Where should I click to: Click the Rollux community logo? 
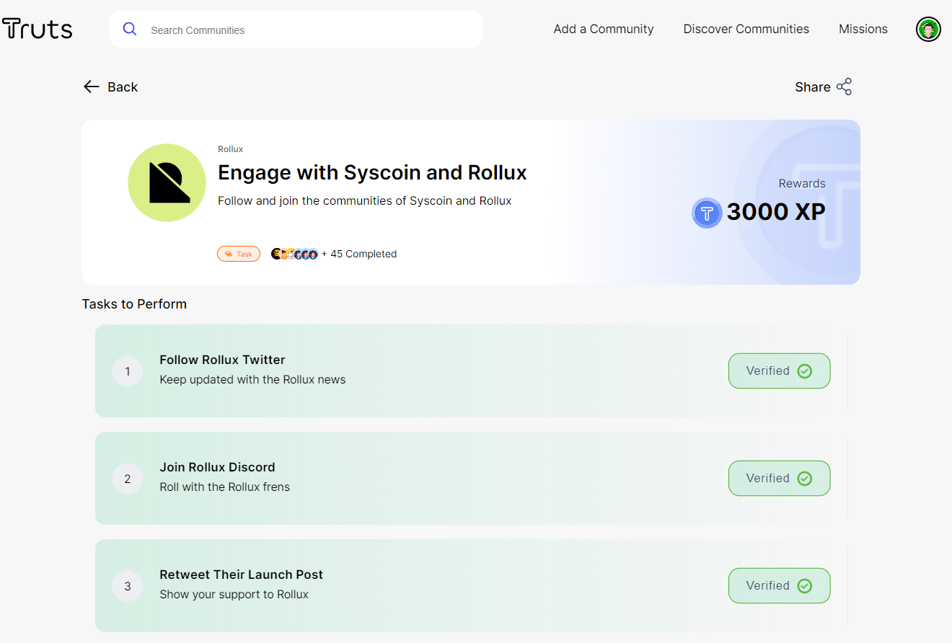[167, 182]
